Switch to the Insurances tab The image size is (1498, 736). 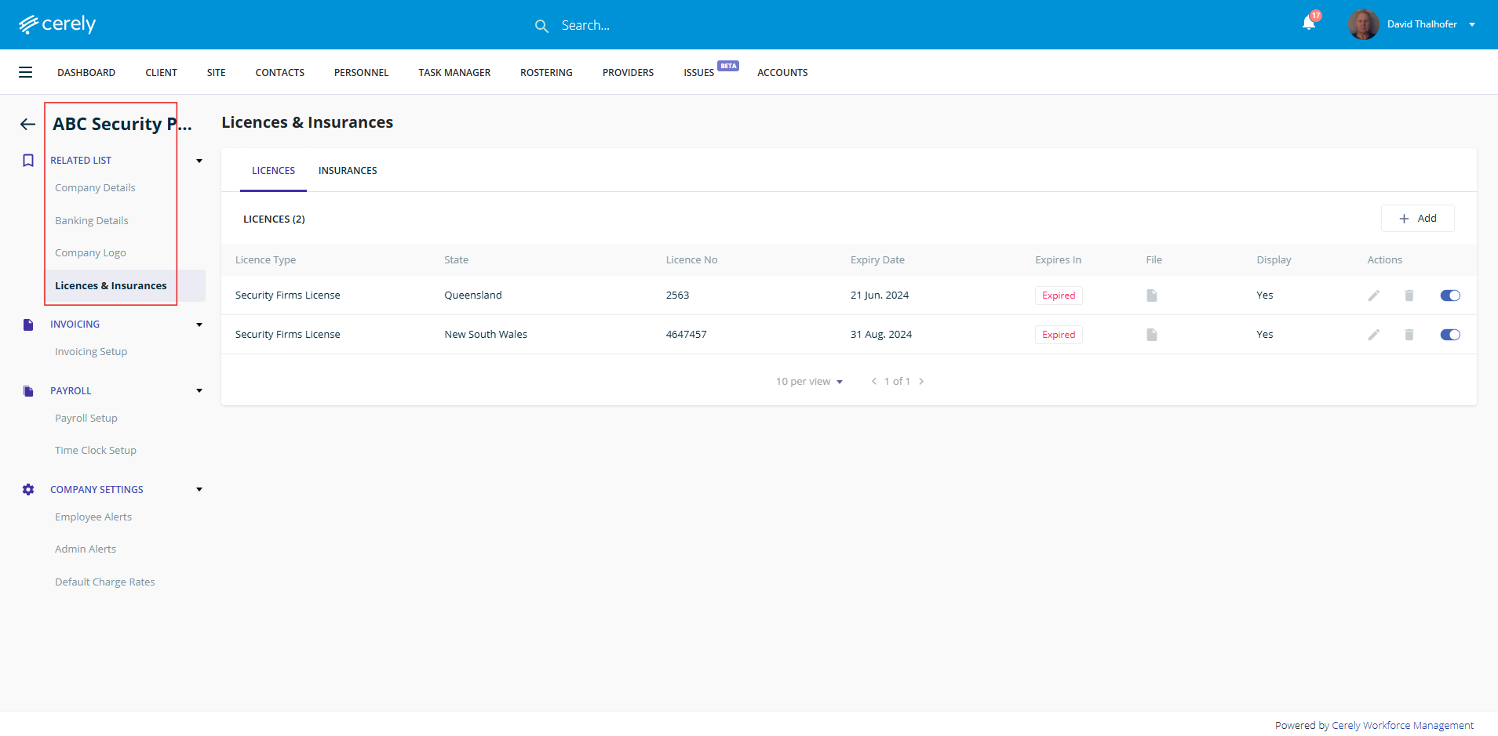347,171
